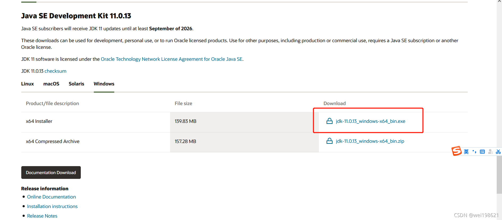Open the Online Documentation link
Viewport: 502px width, 220px height.
(52, 197)
